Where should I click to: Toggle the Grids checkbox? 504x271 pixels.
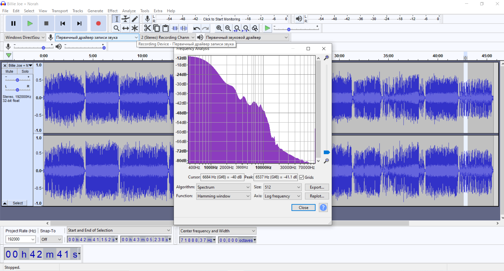pyautogui.click(x=302, y=177)
